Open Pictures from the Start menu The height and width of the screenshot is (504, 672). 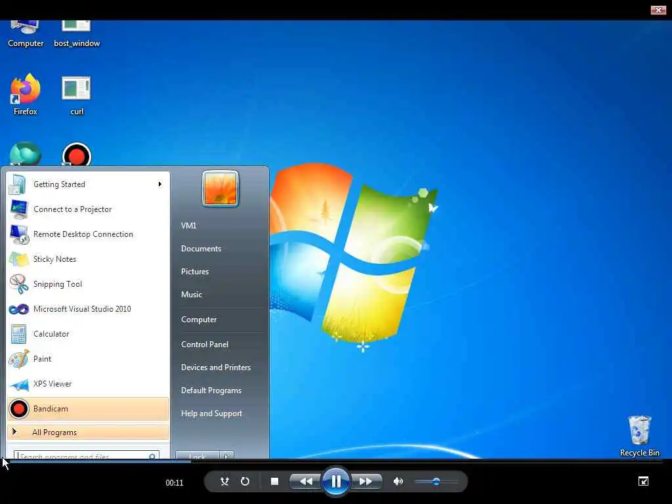[x=195, y=271]
